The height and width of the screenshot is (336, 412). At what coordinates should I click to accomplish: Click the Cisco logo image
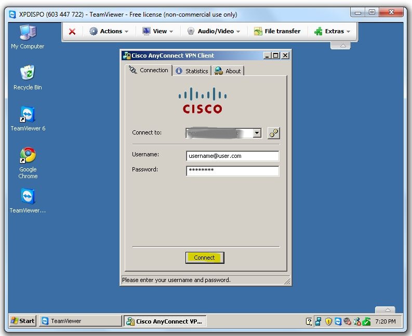pyautogui.click(x=203, y=101)
